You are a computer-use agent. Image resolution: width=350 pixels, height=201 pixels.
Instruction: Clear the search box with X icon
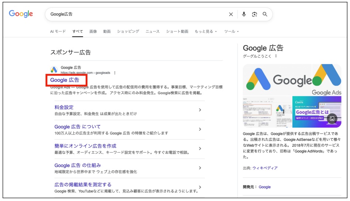pos(231,14)
